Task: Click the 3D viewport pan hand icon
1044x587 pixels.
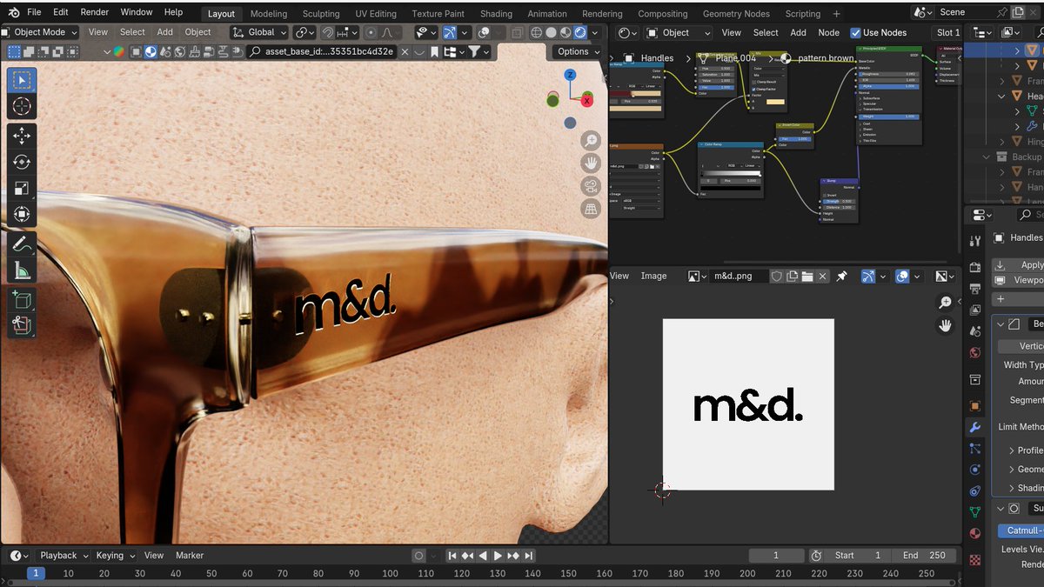Action: (x=592, y=163)
